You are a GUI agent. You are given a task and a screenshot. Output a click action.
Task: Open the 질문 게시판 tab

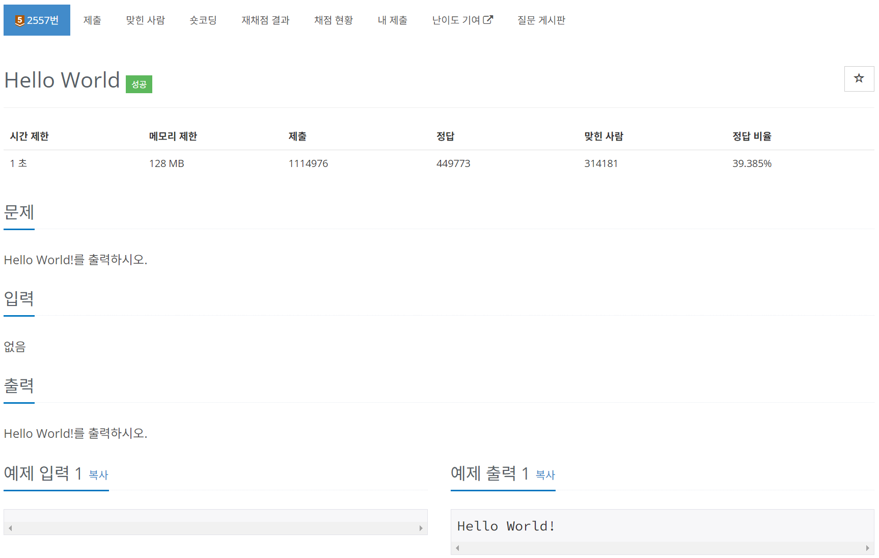[541, 20]
